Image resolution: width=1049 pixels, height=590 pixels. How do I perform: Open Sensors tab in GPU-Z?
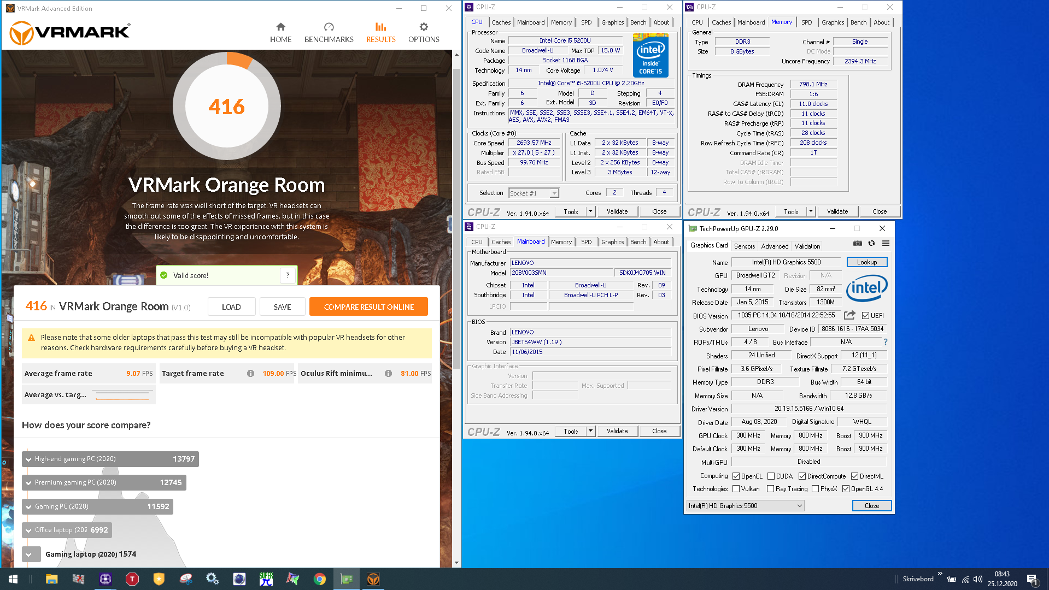(x=744, y=246)
